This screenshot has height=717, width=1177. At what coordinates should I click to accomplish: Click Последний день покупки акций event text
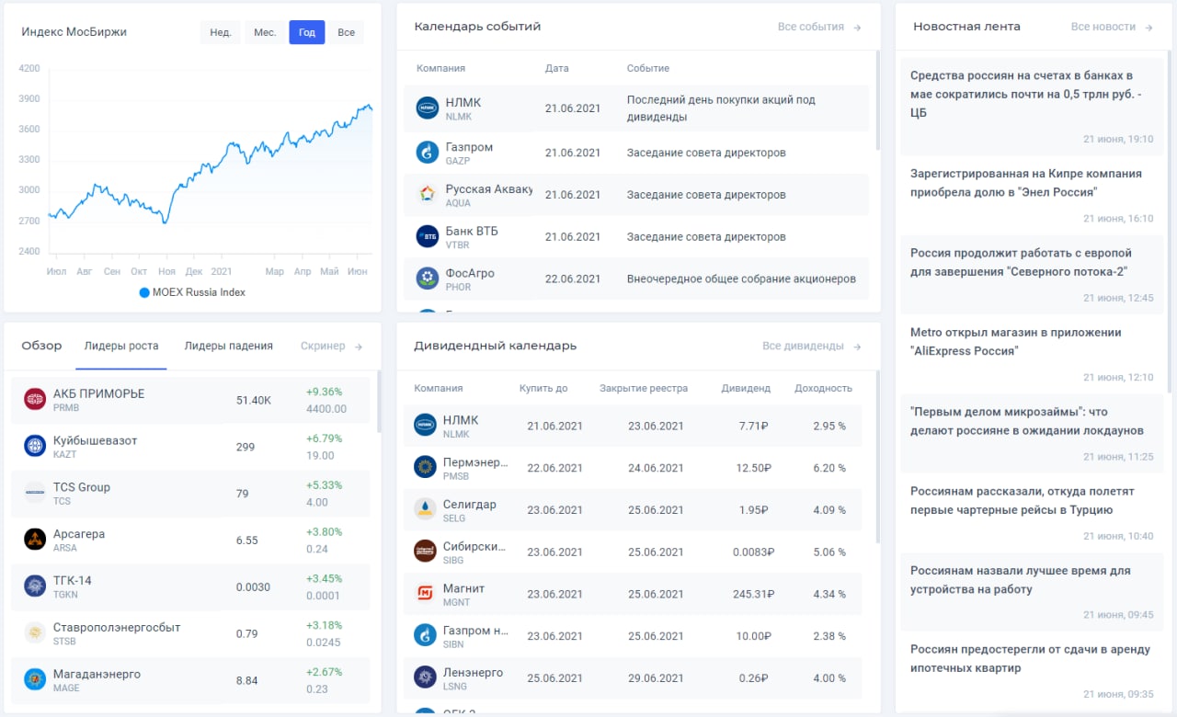pos(721,108)
